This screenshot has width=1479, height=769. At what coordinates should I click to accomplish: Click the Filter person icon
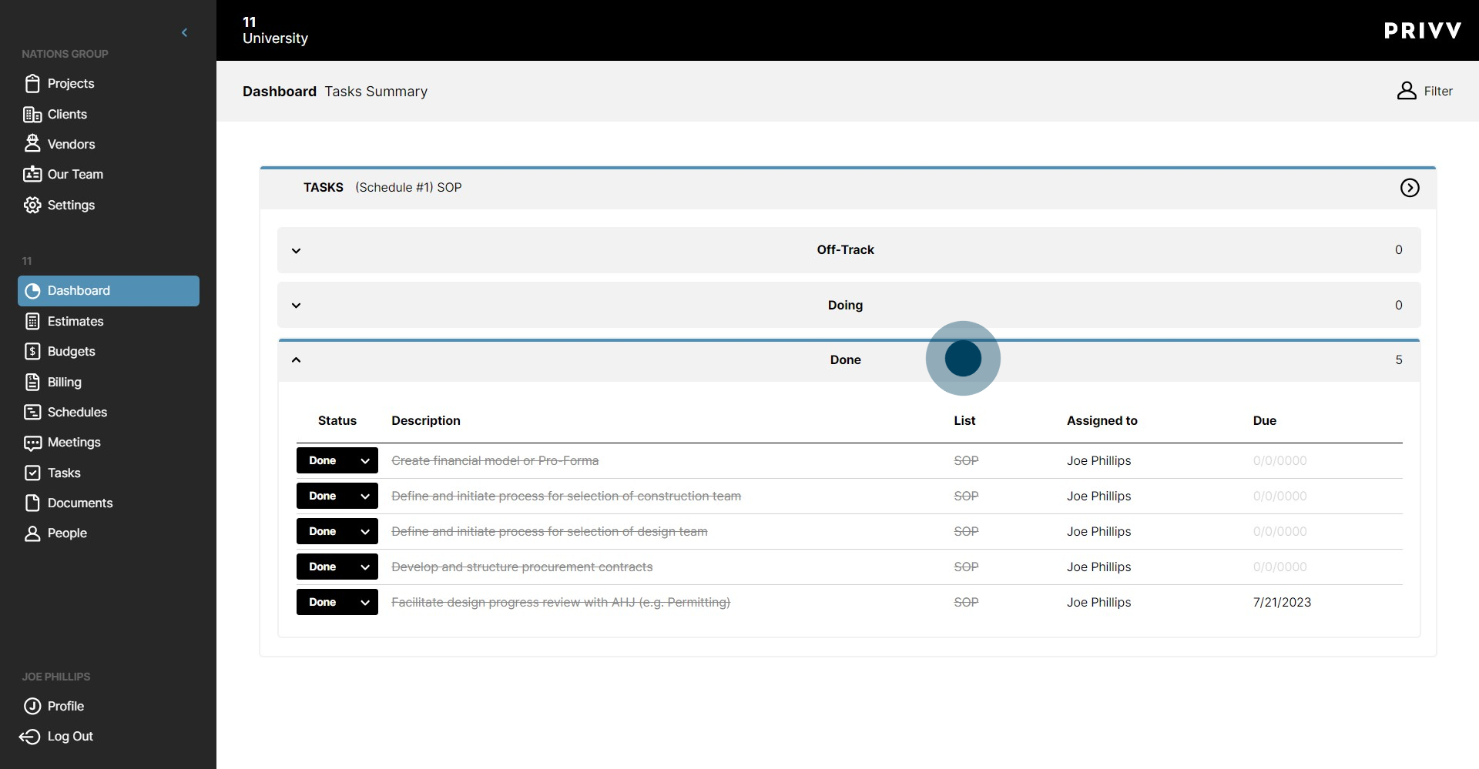point(1407,91)
